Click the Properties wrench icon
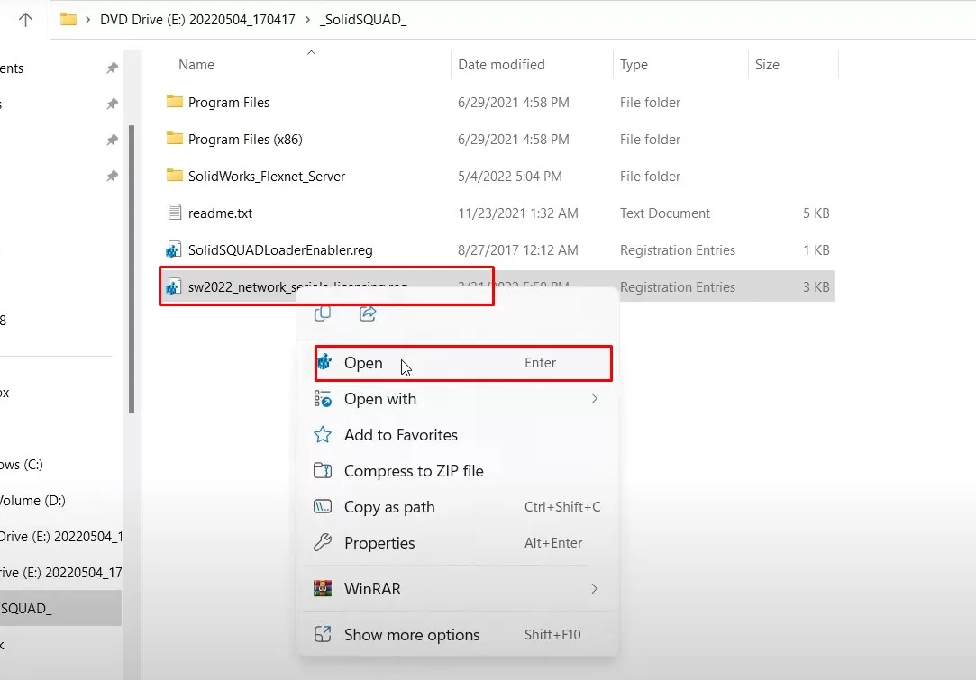 (322, 543)
